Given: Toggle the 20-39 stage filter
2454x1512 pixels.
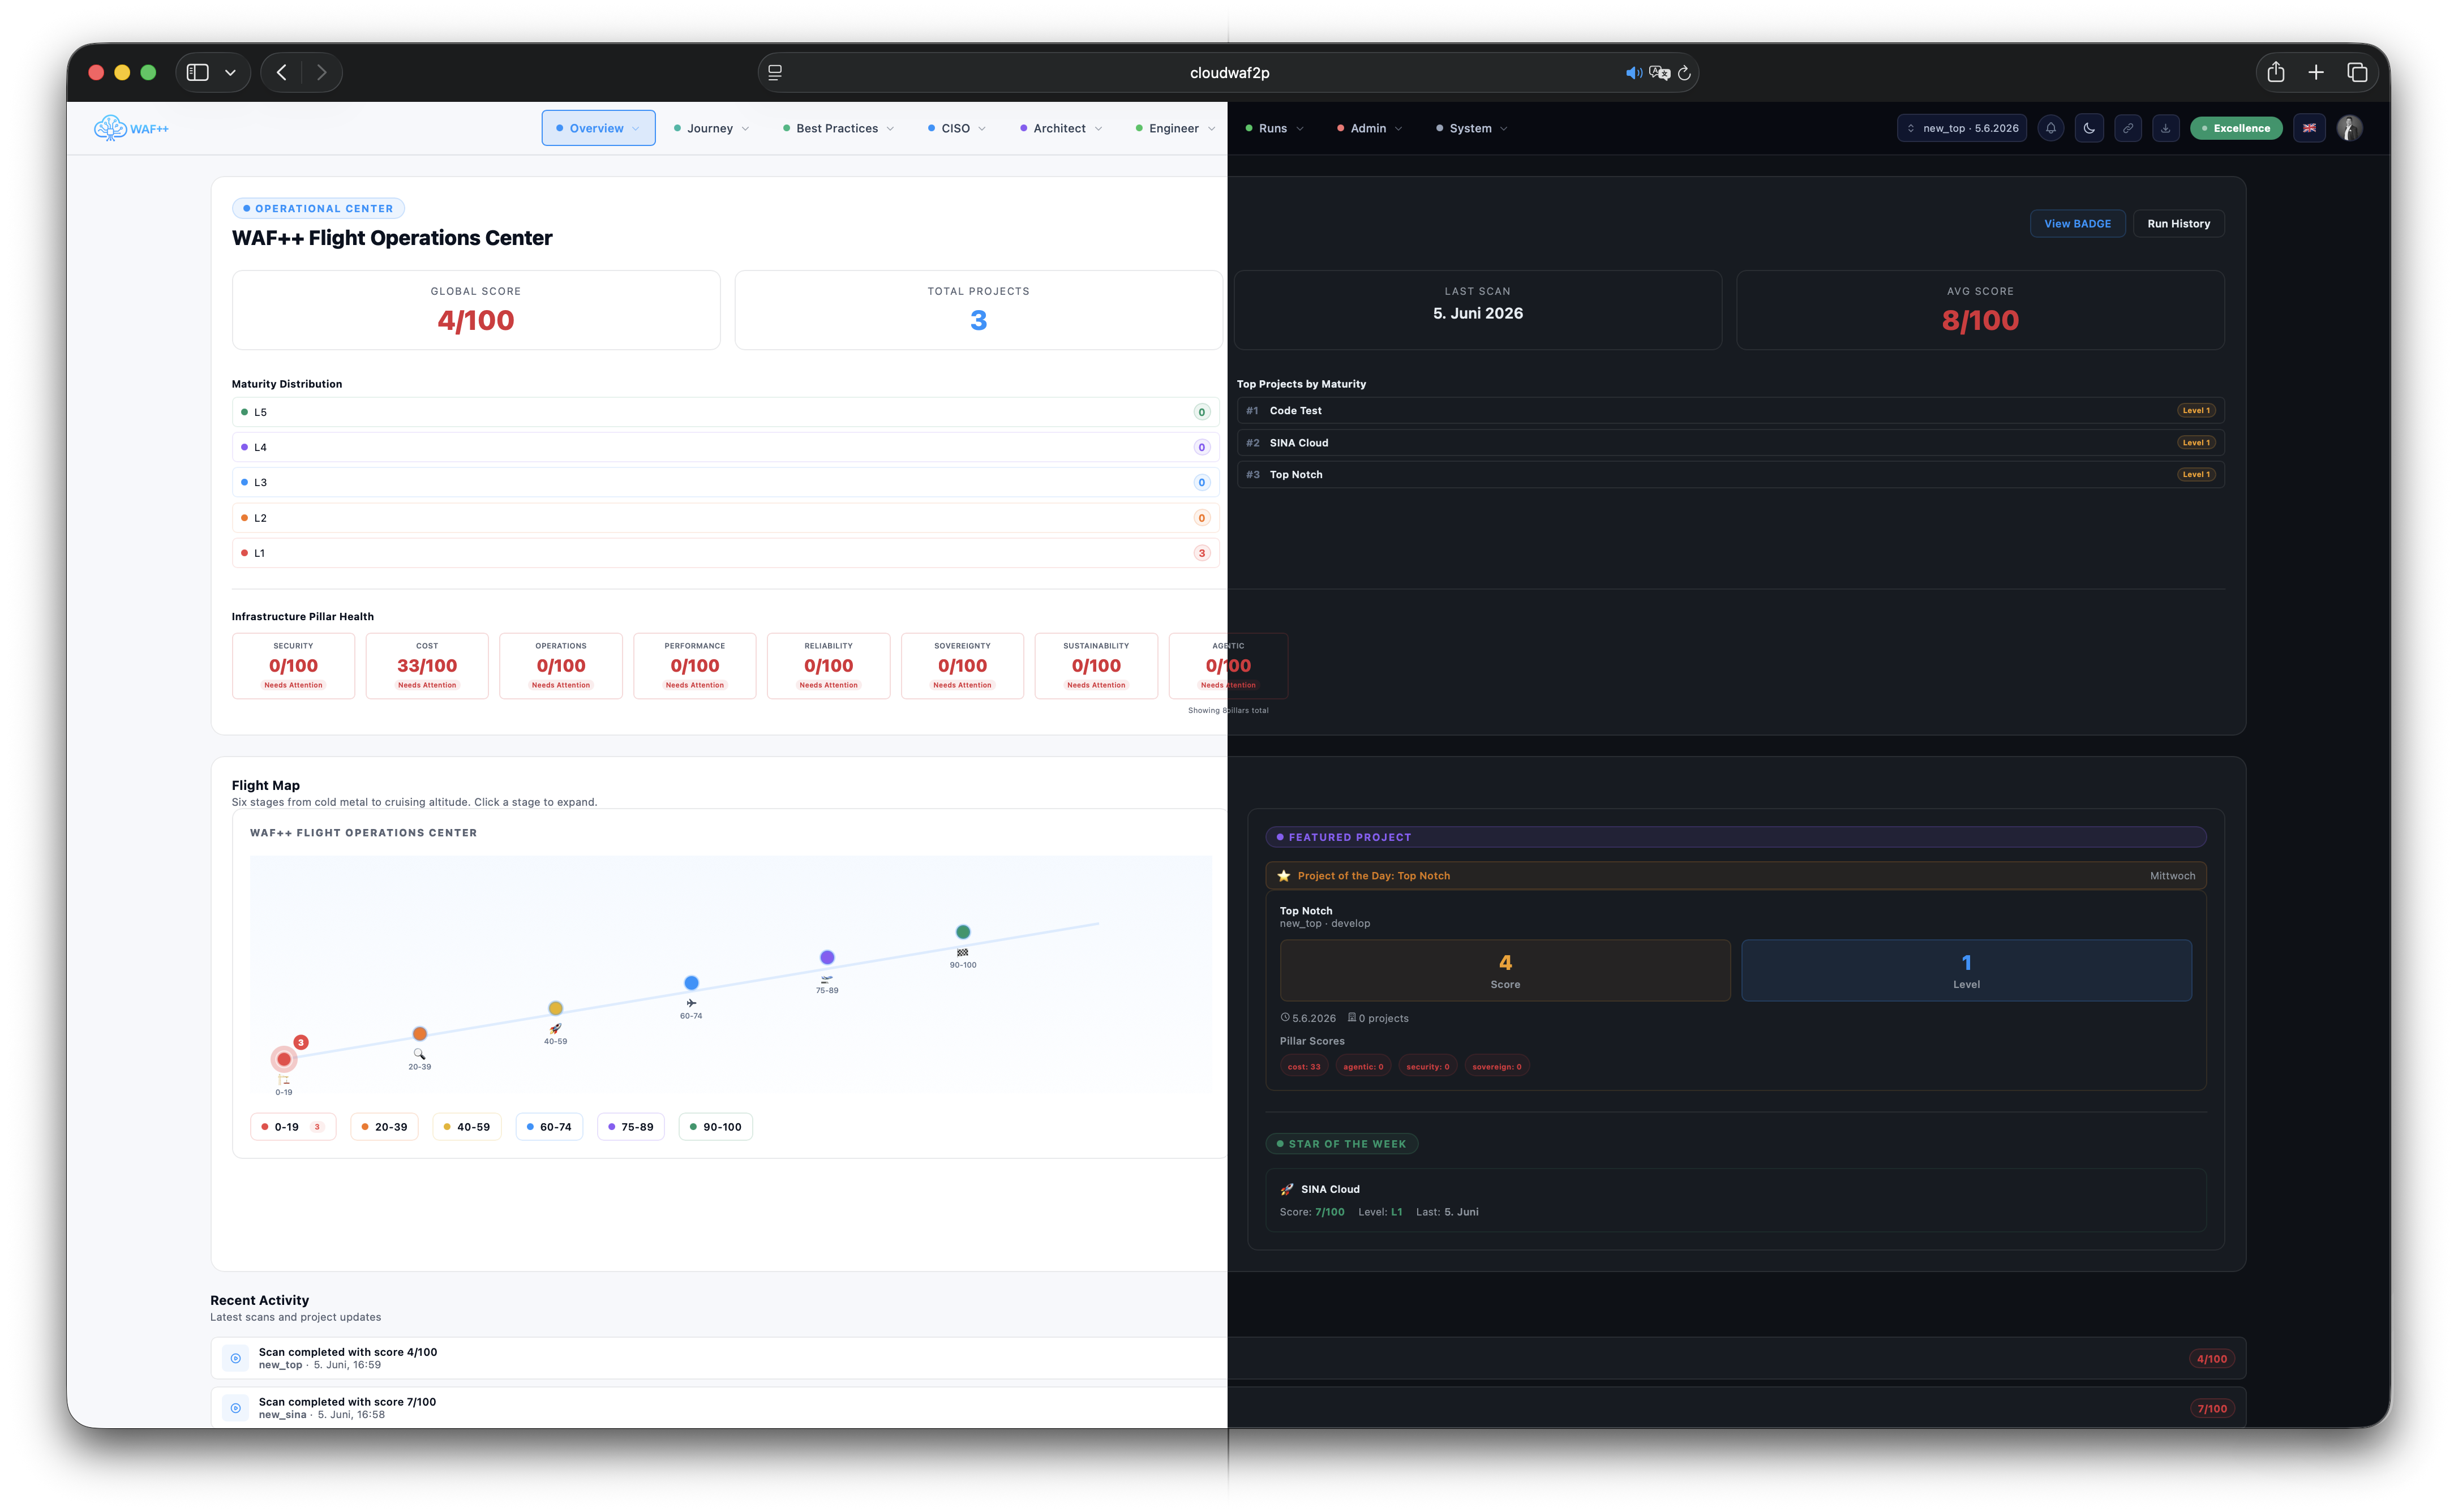Looking at the screenshot, I should (384, 1127).
